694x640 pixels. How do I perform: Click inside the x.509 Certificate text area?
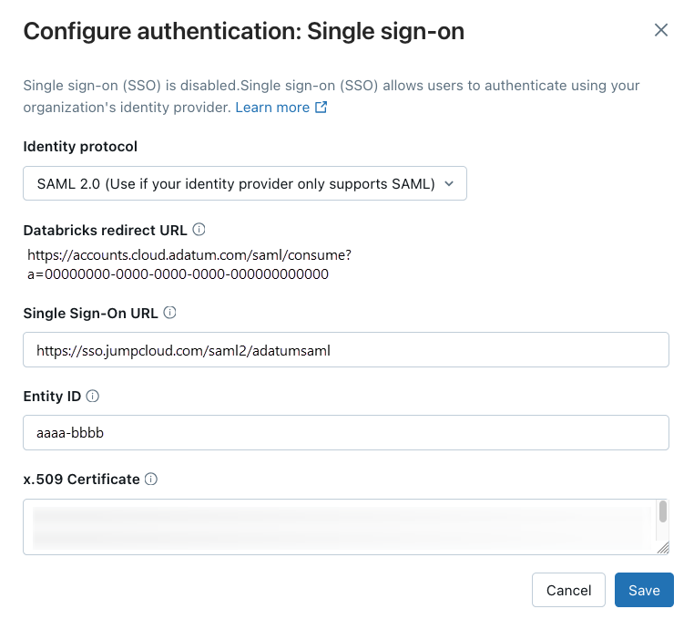click(337, 526)
